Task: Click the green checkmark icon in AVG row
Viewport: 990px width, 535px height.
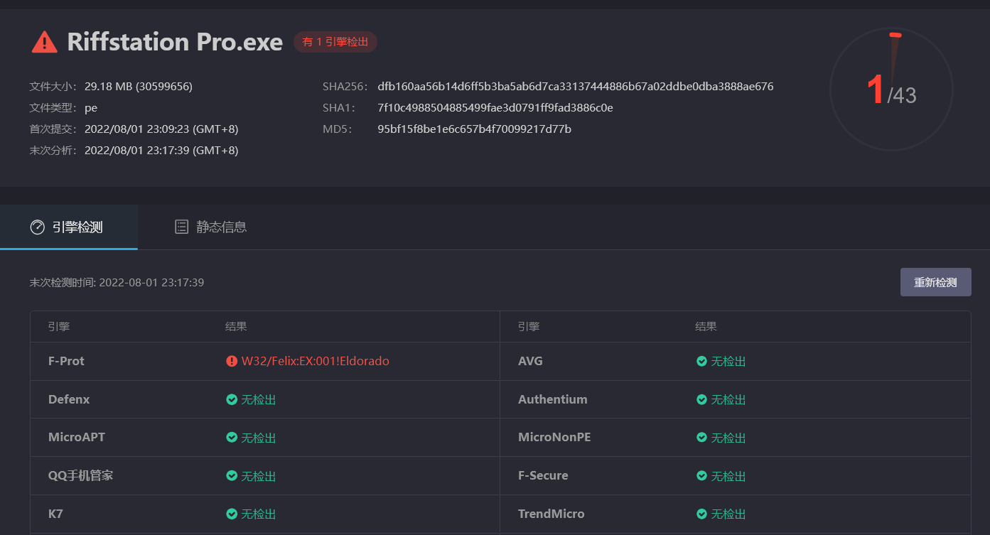Action: point(701,361)
